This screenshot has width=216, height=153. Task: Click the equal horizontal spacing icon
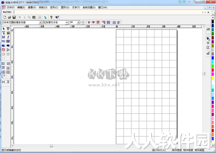point(4,82)
